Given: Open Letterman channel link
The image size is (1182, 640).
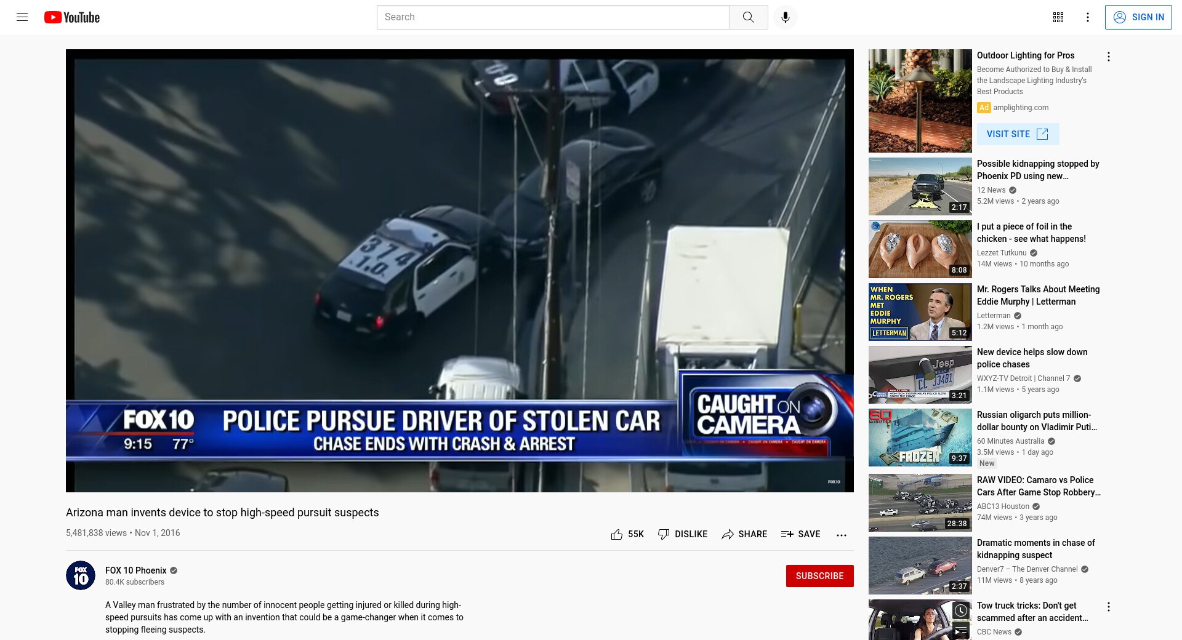Looking at the screenshot, I should (994, 316).
